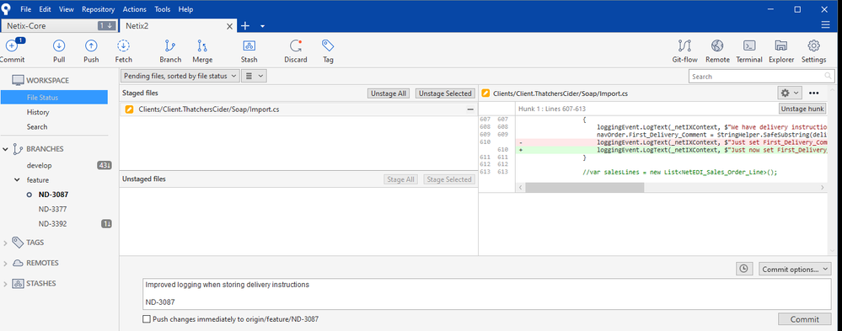
Task: Open Sourcetree Settings
Action: pyautogui.click(x=813, y=51)
